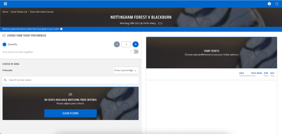Open the shopping basket icon
282x134 pixels.
coord(277,4)
